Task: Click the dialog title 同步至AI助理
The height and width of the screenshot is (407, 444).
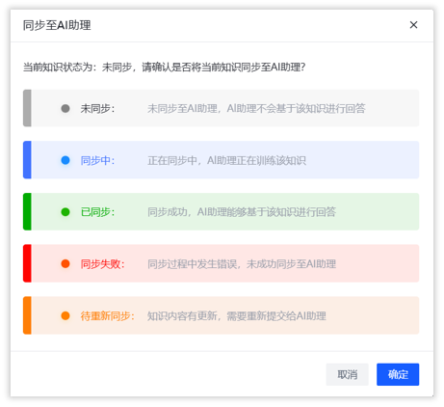Action: [57, 25]
